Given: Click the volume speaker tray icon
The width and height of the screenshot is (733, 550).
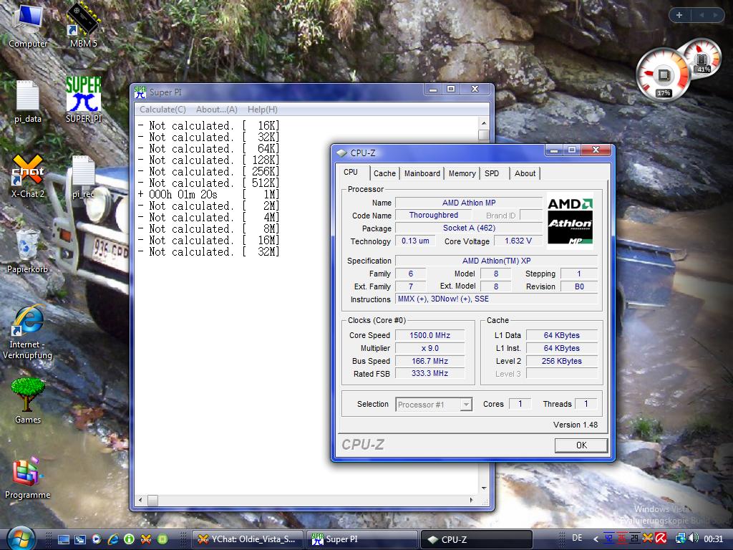Looking at the screenshot, I should 693,539.
